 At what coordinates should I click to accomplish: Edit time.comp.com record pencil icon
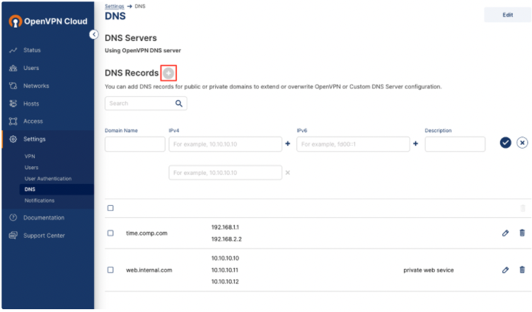click(505, 233)
